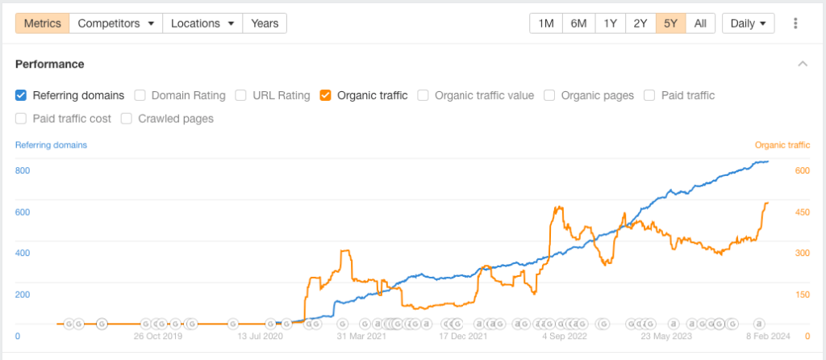Select the Years tab
This screenshot has width=826, height=360.
pos(265,23)
